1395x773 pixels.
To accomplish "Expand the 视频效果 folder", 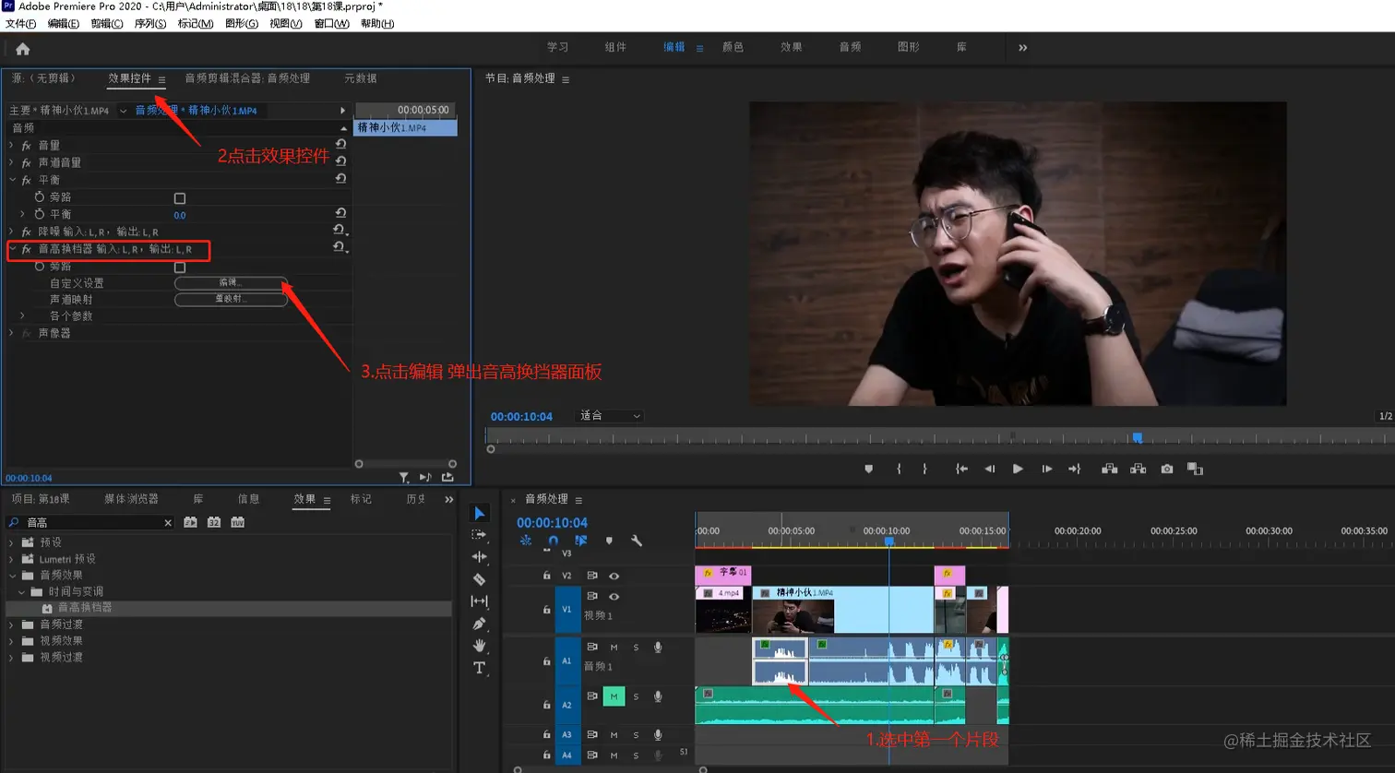I will pos(11,641).
